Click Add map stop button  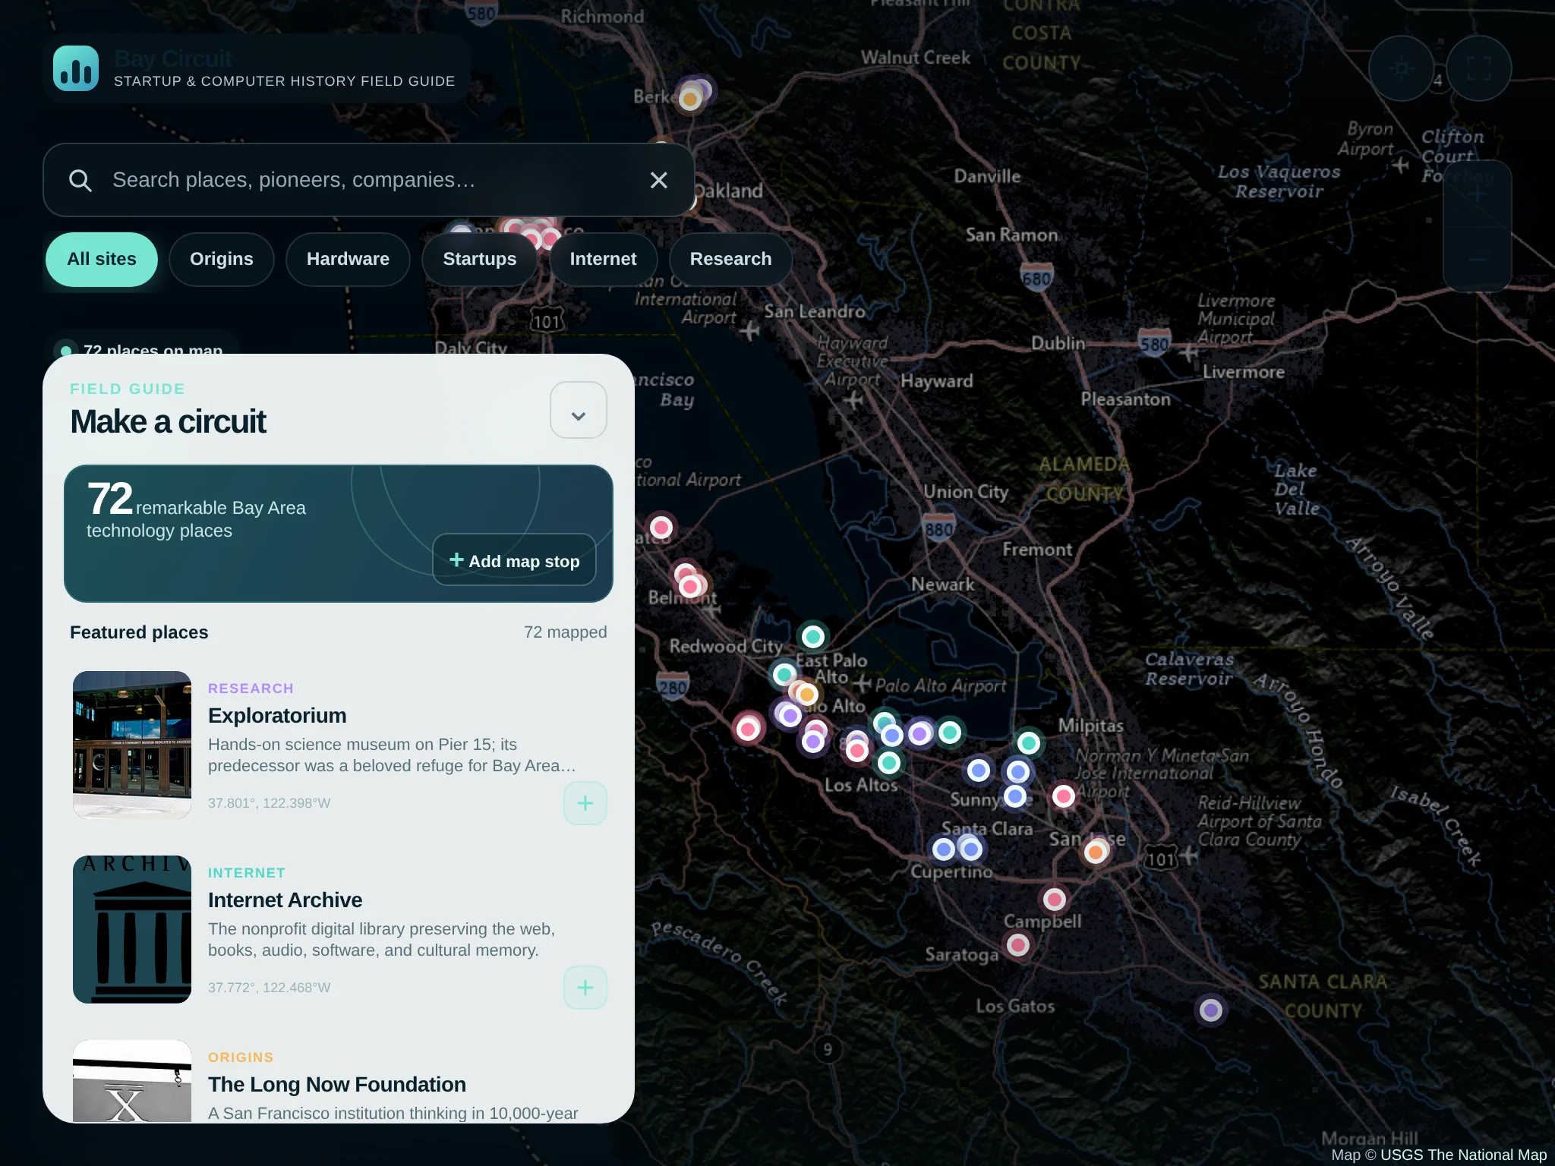514,560
